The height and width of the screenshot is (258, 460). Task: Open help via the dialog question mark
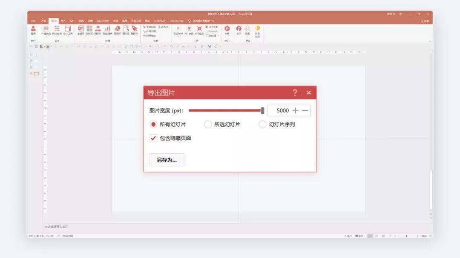tap(294, 92)
